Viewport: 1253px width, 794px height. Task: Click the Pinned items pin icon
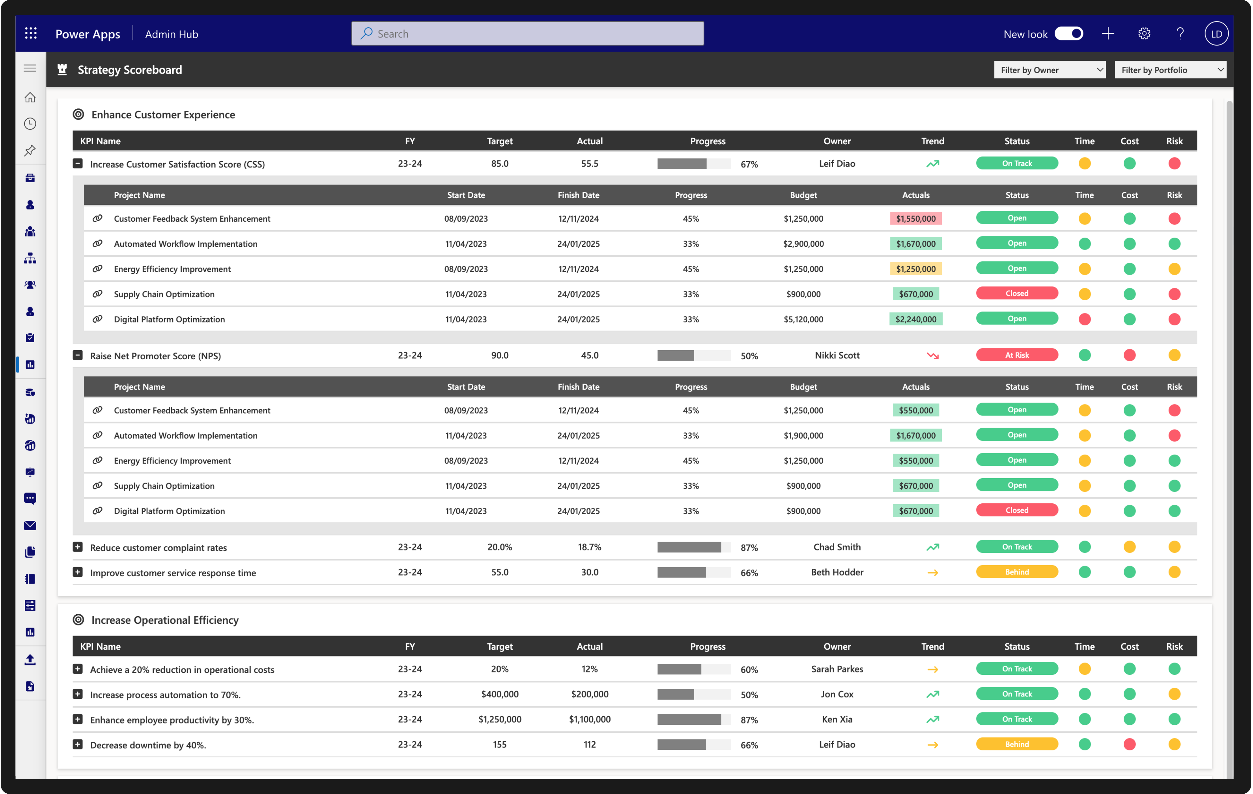click(x=30, y=150)
